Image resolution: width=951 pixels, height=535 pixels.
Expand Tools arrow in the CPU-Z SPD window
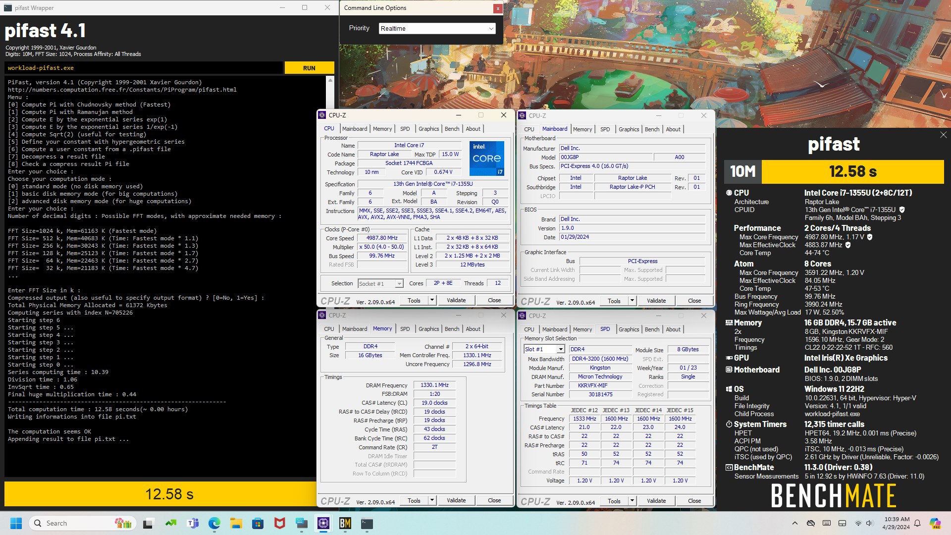(x=632, y=501)
